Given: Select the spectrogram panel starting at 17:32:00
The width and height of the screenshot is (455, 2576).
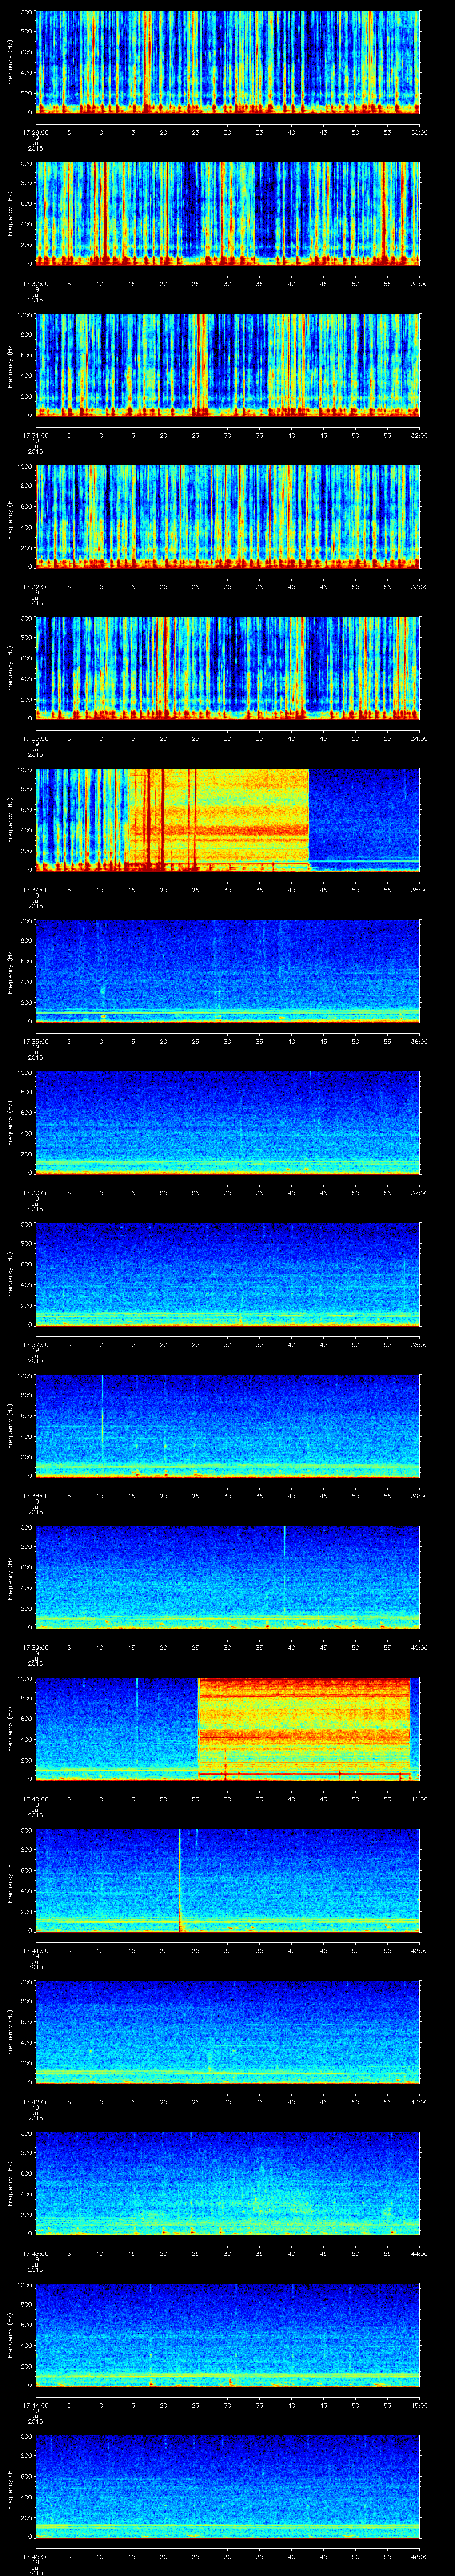Looking at the screenshot, I should 228,517.
